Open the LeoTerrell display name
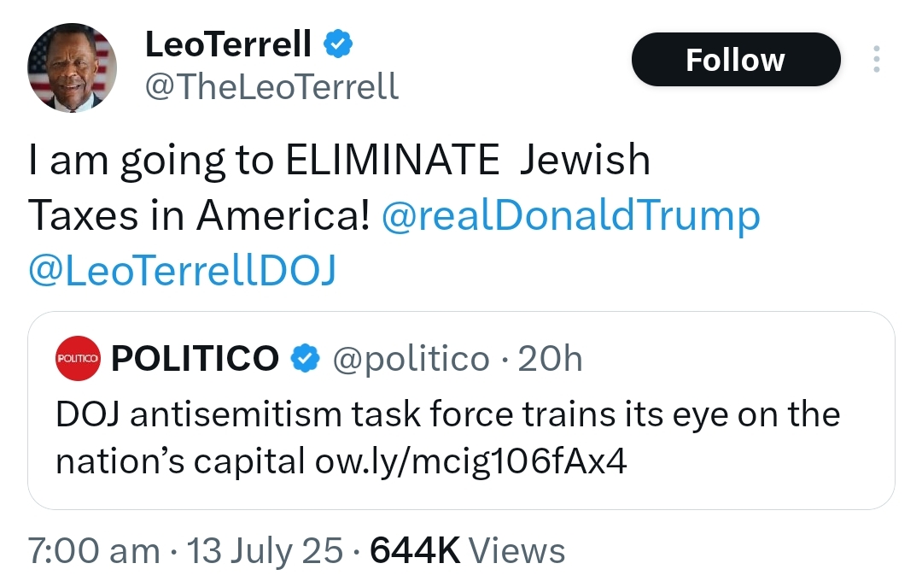922x581 pixels. pyautogui.click(x=228, y=44)
